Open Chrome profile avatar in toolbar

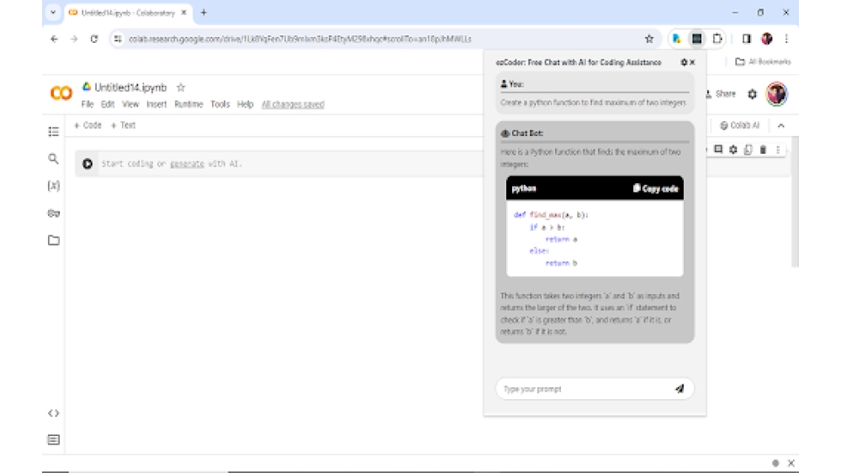(x=767, y=39)
